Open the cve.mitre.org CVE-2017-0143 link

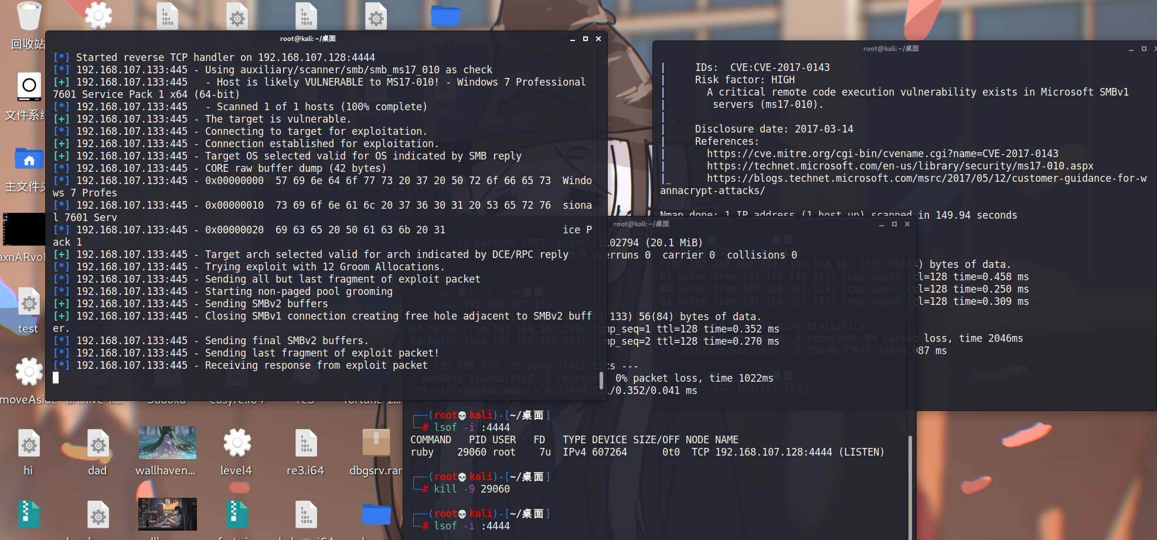882,154
